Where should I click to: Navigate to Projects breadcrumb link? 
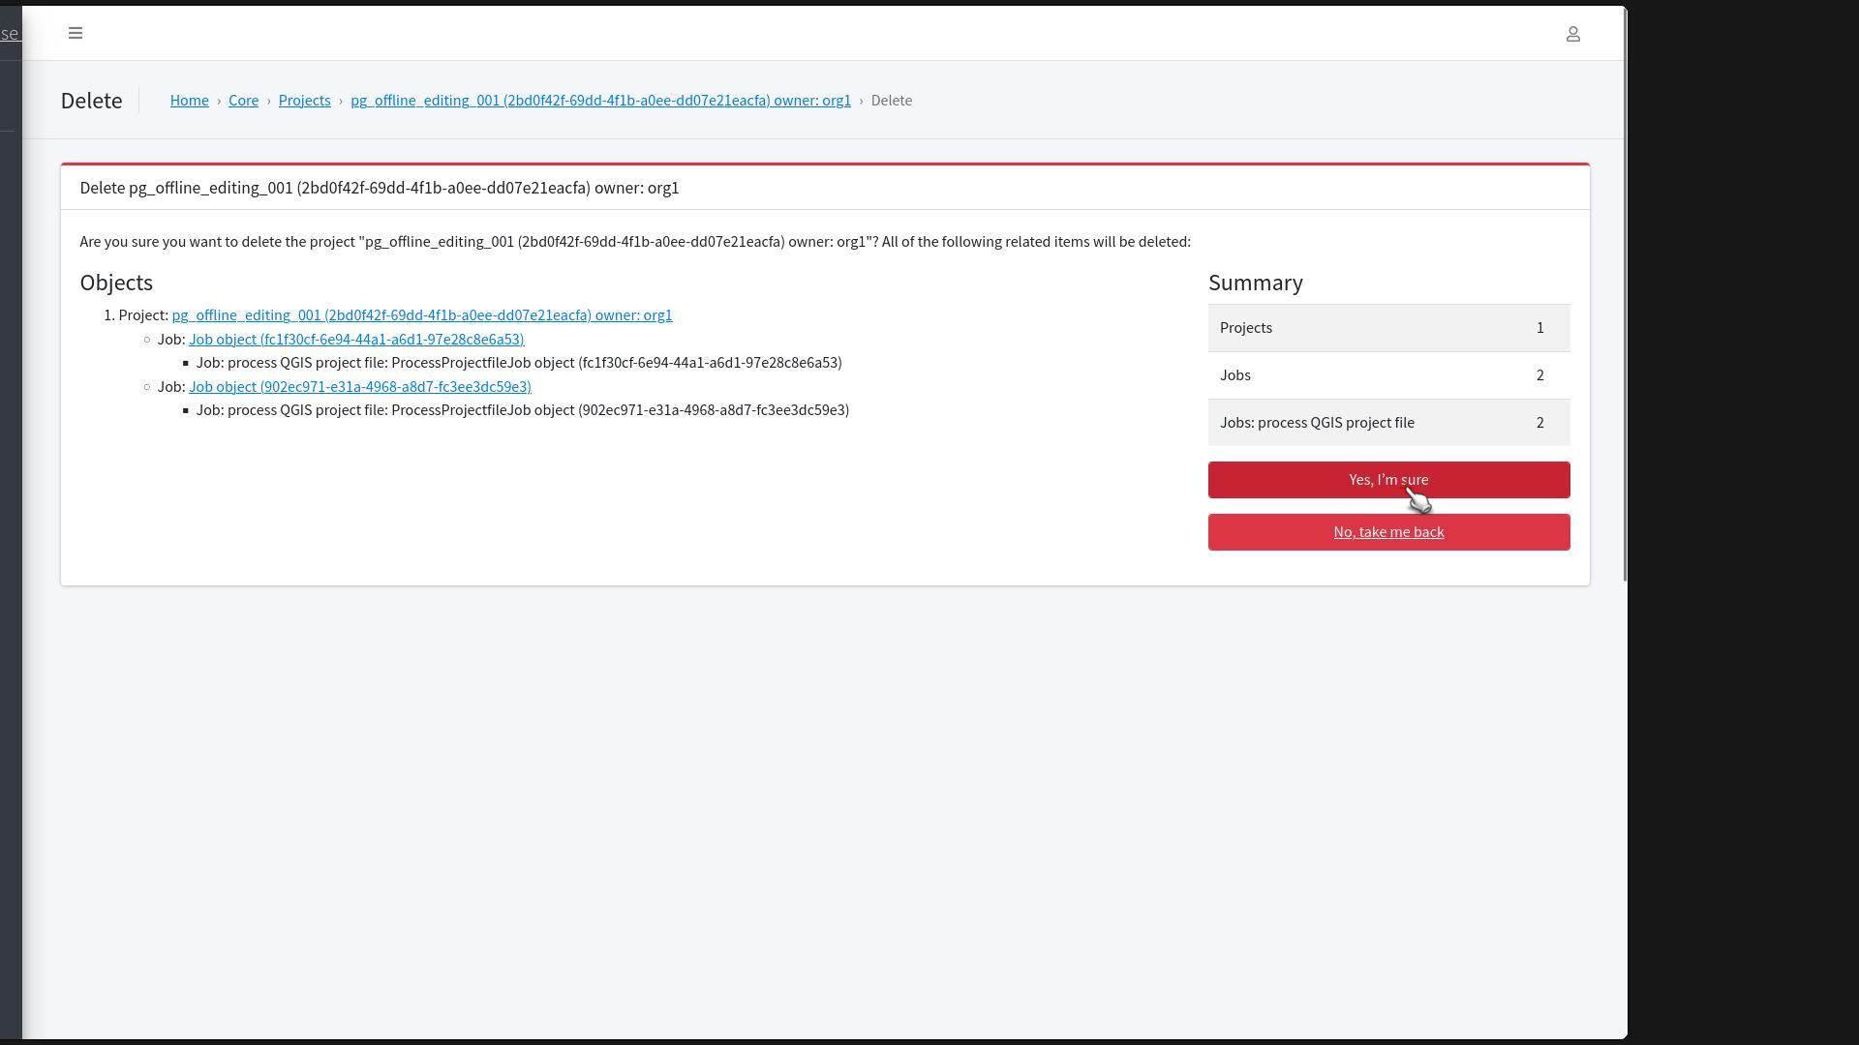304,101
